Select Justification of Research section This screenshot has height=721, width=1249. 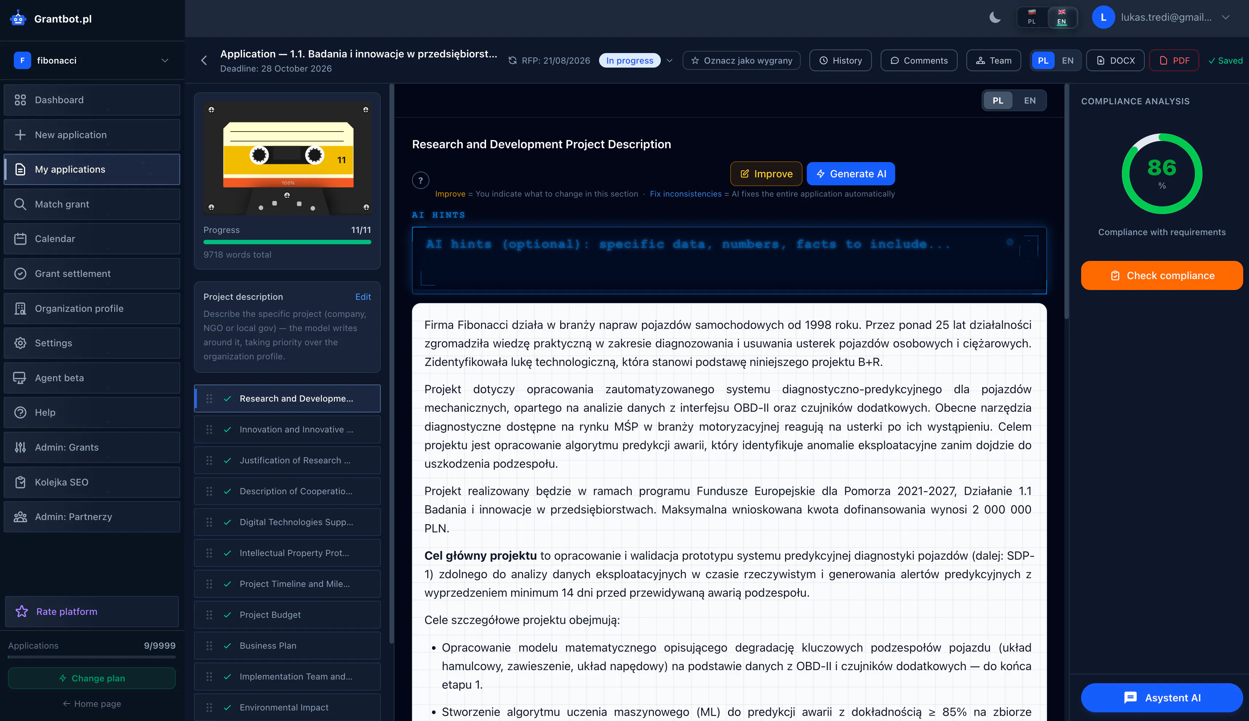(x=287, y=460)
